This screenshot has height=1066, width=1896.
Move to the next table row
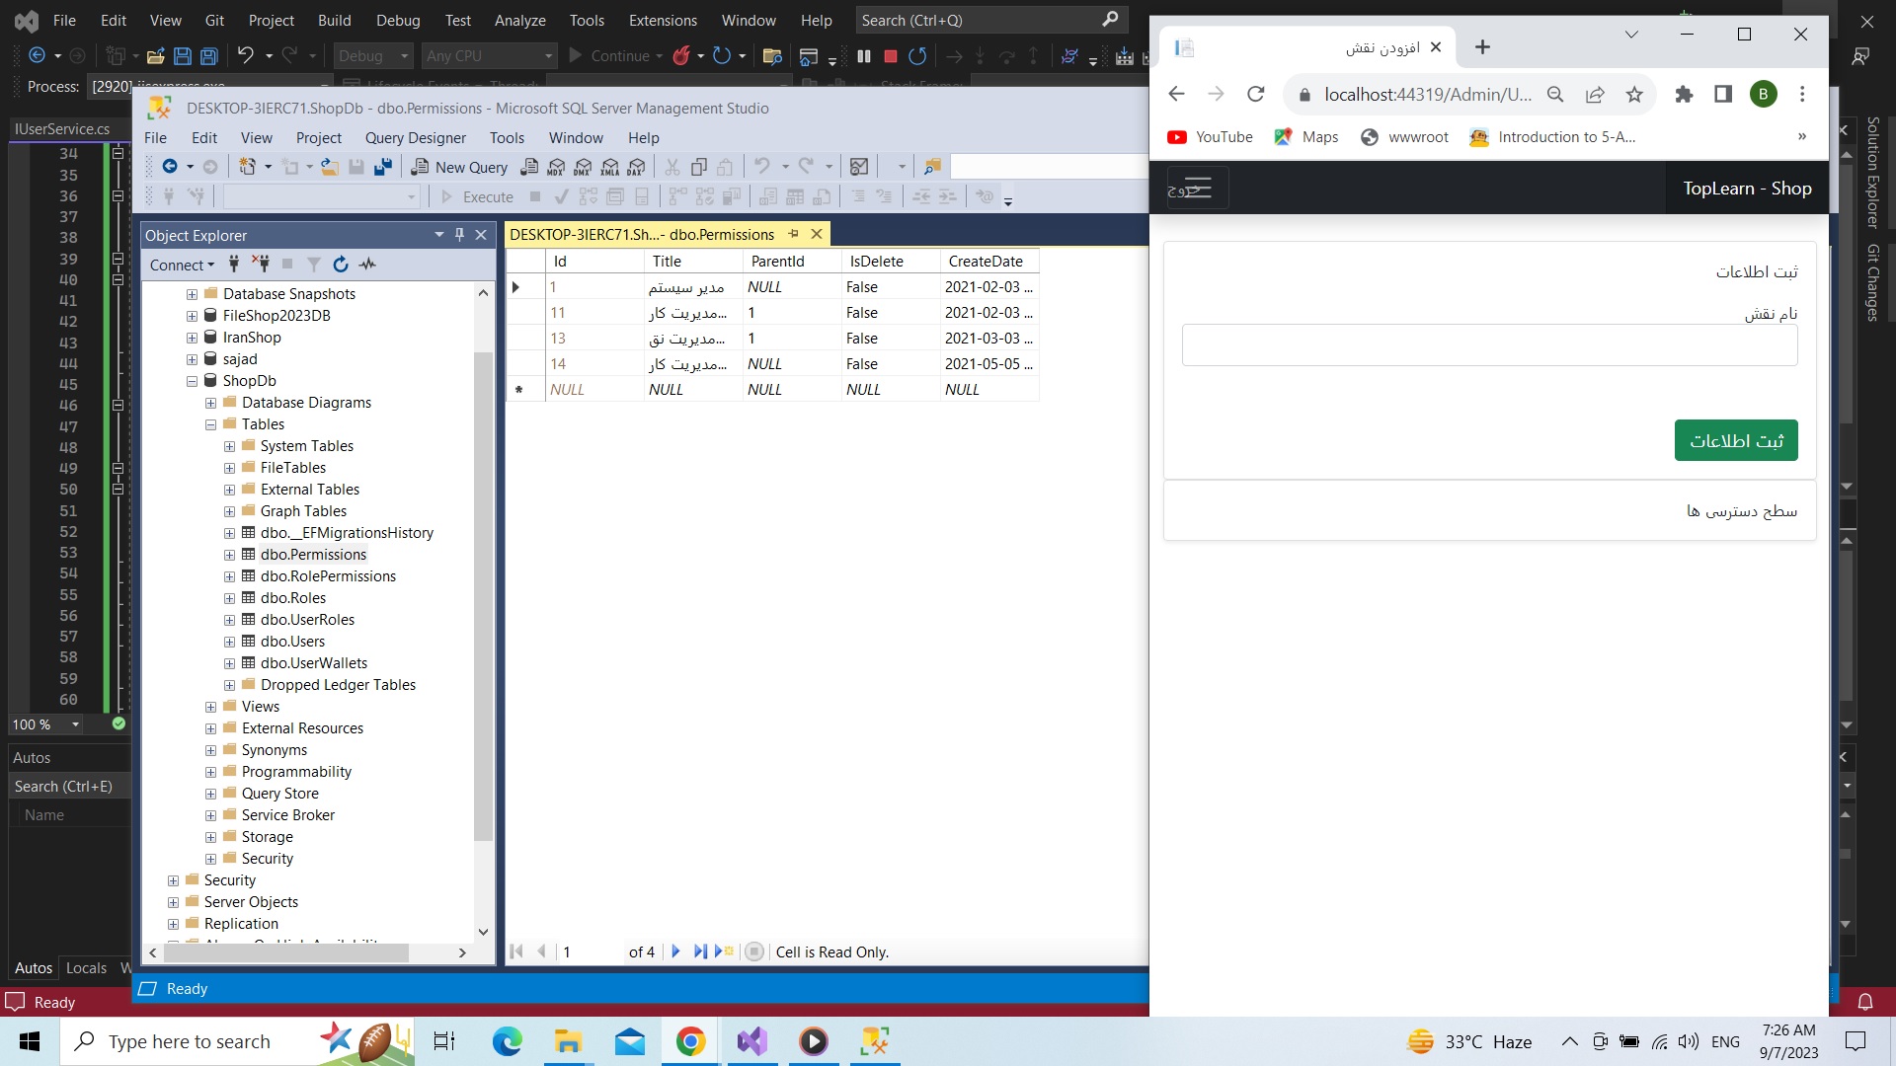coord(675,952)
